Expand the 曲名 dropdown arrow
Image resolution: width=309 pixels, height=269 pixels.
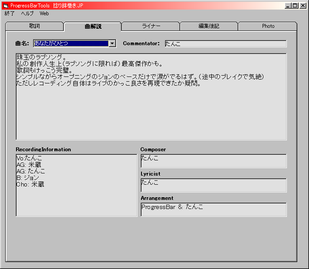pyautogui.click(x=112, y=43)
